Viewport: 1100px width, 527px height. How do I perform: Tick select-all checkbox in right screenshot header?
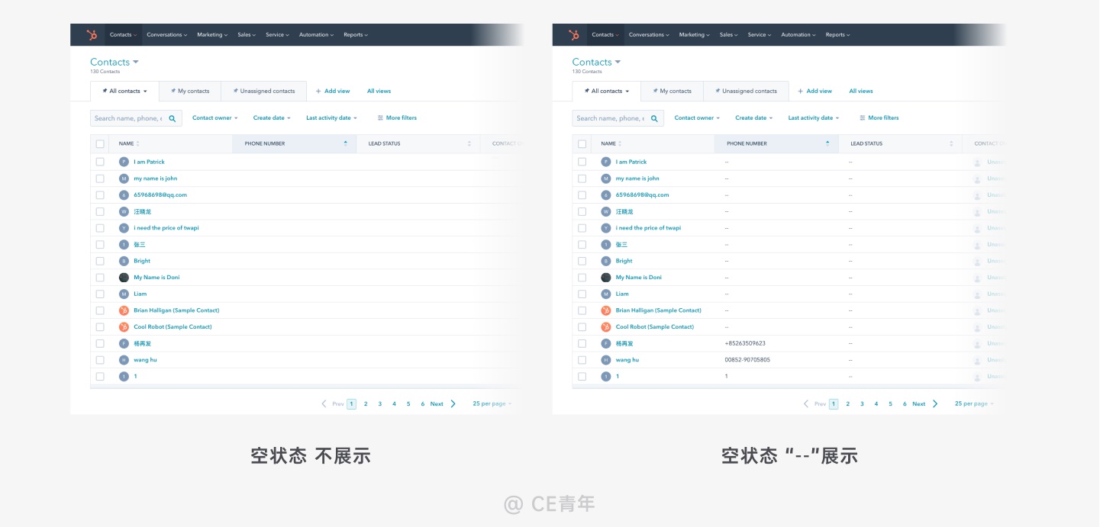click(x=582, y=143)
